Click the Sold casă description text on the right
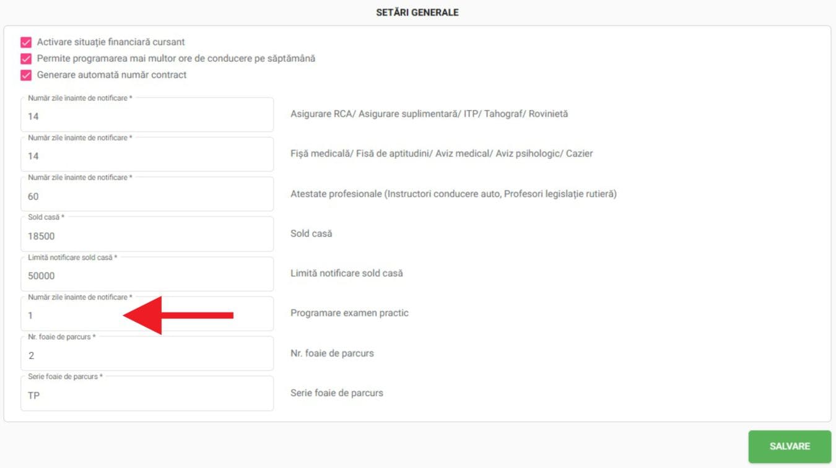Image resolution: width=836 pixels, height=468 pixels. pos(311,233)
